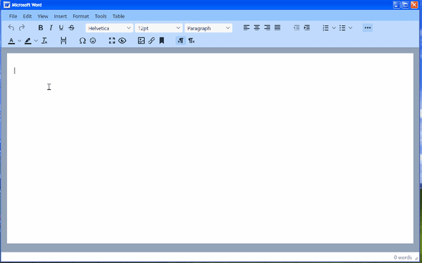This screenshot has height=263, width=422.
Task: Add an anchor using the bookmark icon
Action: [162, 41]
